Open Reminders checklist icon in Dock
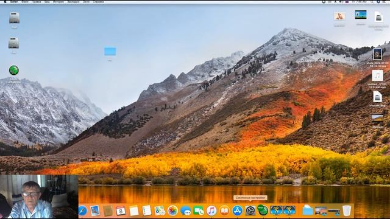The width and height of the screenshot is (390, 219). pyautogui.click(x=147, y=210)
